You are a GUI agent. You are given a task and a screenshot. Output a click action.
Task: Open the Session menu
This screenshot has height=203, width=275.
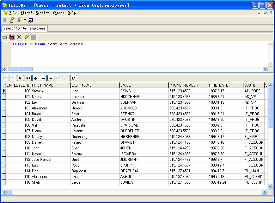(x=42, y=13)
